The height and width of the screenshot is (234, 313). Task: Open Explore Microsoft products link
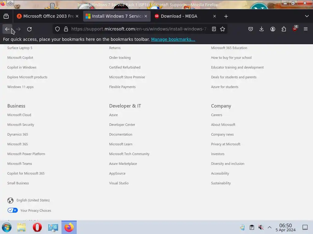(27, 77)
